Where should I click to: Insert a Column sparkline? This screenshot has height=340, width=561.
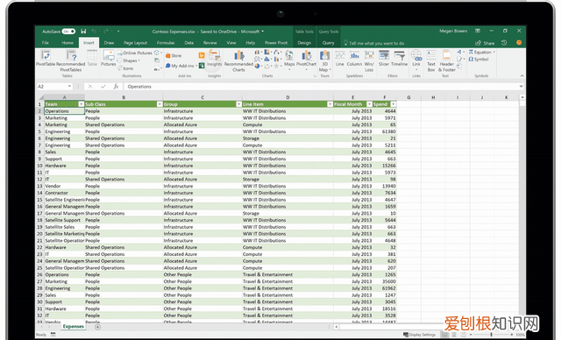(x=354, y=59)
